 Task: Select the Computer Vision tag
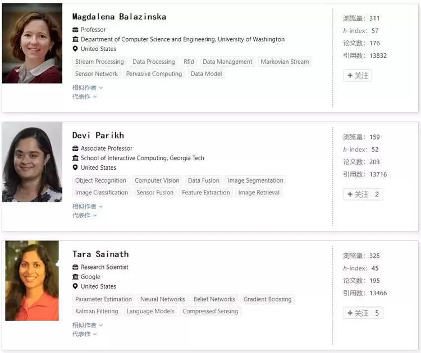click(157, 180)
